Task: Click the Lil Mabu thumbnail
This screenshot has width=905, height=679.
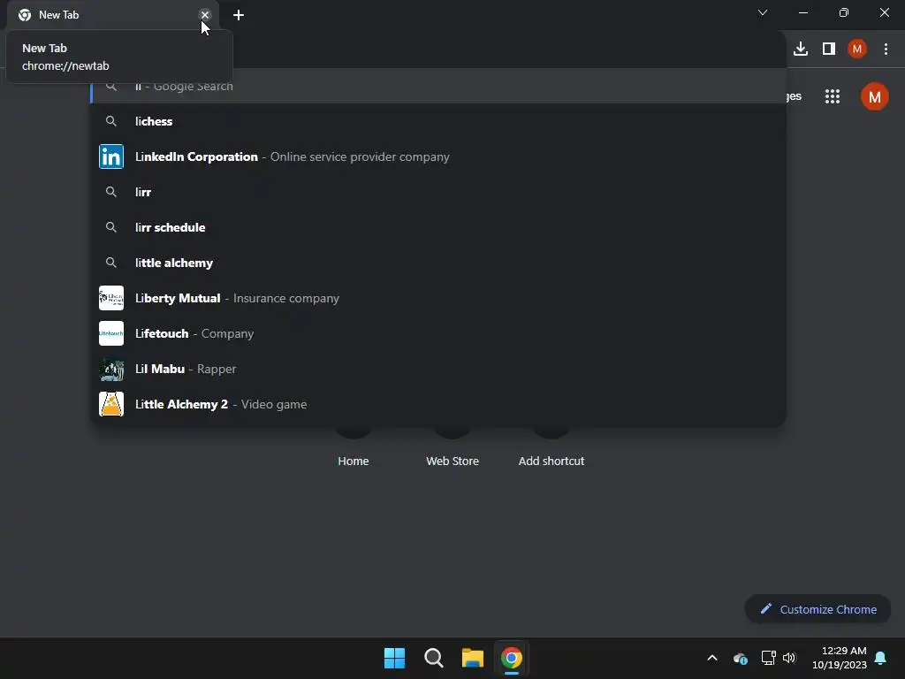Action: [x=111, y=370]
